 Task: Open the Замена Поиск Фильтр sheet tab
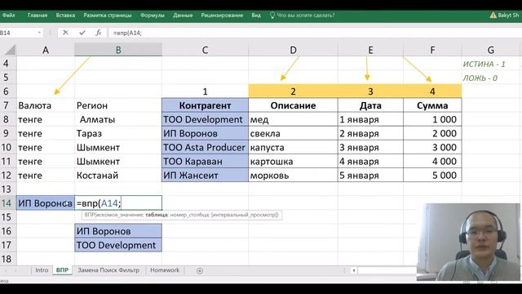point(108,270)
